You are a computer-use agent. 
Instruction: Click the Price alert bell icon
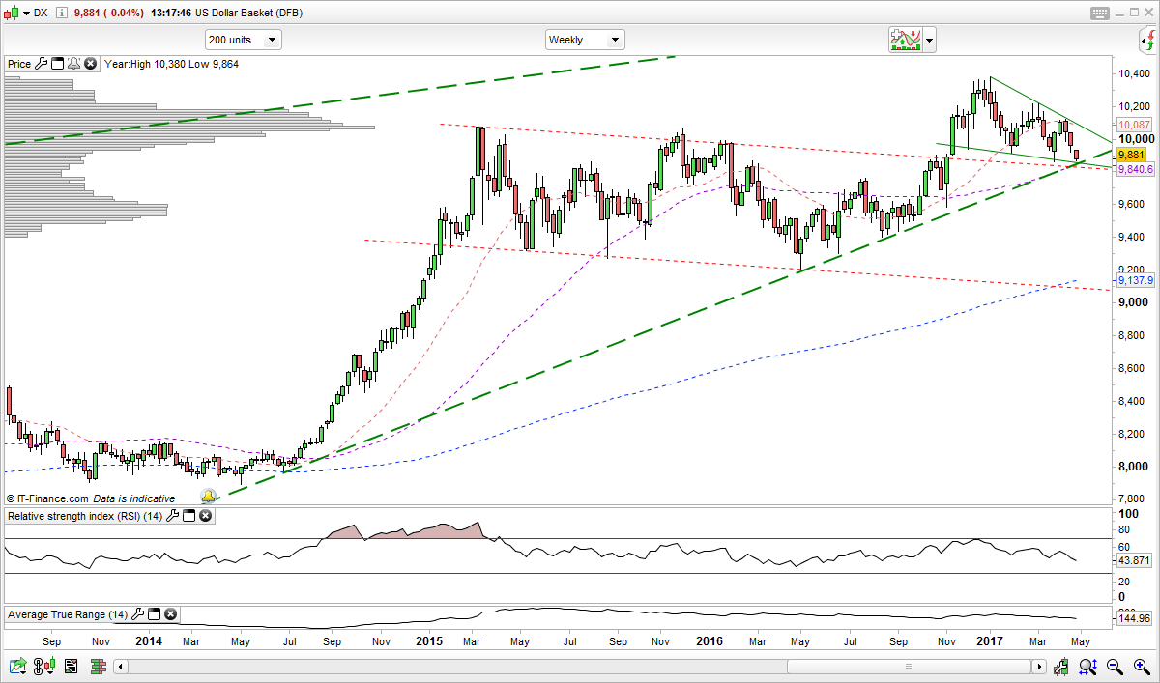pos(73,64)
